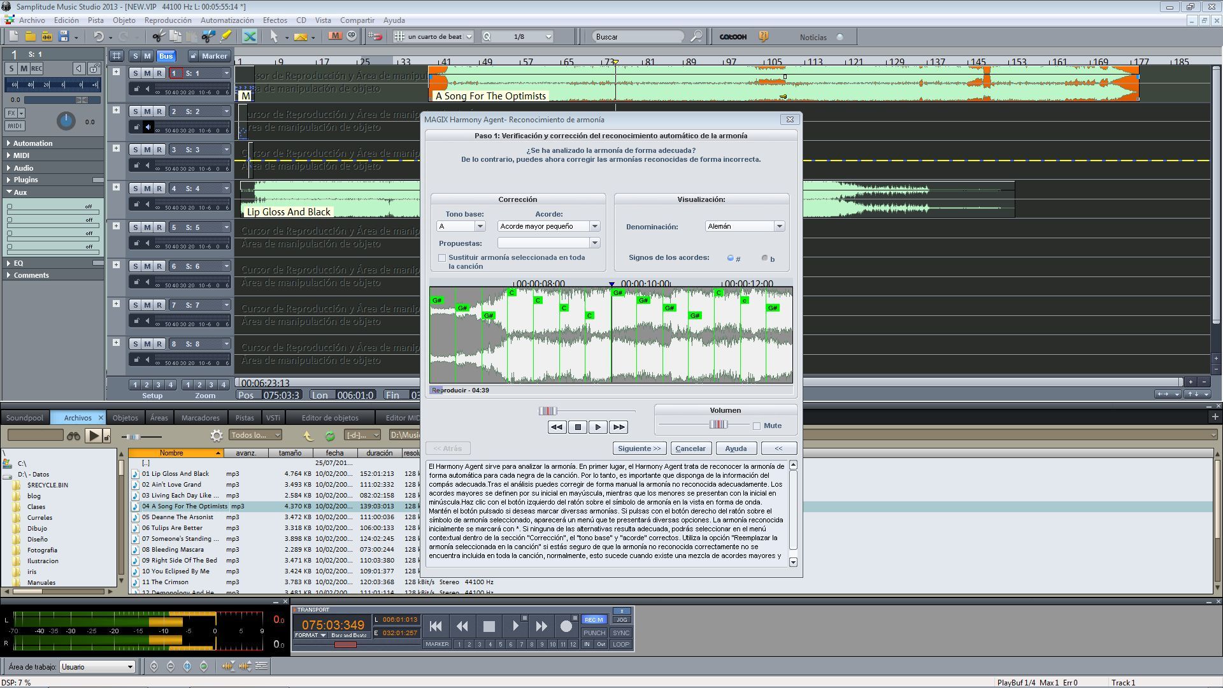Open the Efectos menu
This screenshot has height=688, width=1223.
pyautogui.click(x=275, y=20)
